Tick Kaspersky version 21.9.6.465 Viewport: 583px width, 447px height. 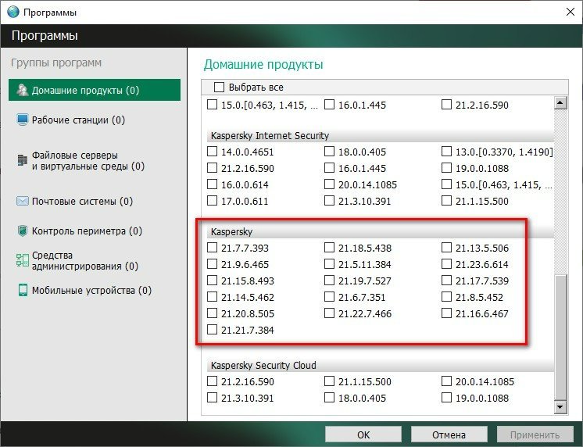point(212,264)
